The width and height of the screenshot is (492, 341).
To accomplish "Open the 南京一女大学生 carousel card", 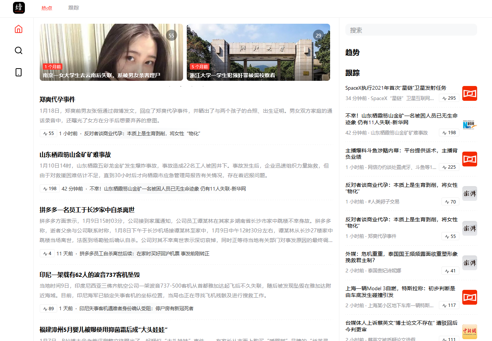I will [x=111, y=52].
